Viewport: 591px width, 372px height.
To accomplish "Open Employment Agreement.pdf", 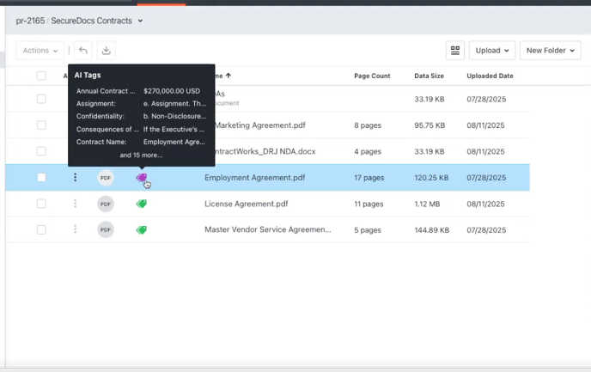I will [x=255, y=178].
